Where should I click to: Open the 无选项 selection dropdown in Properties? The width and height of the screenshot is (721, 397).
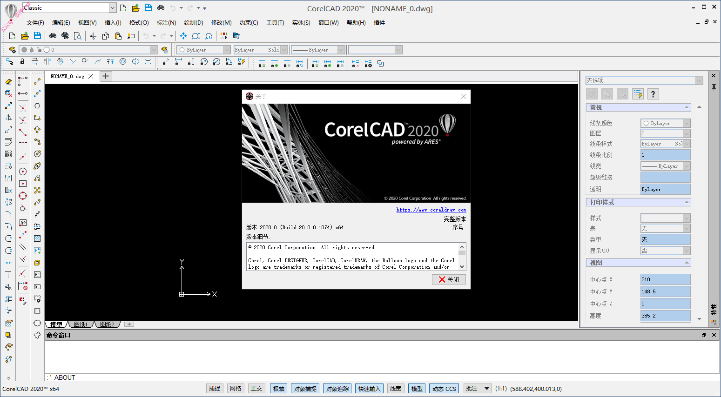click(699, 80)
